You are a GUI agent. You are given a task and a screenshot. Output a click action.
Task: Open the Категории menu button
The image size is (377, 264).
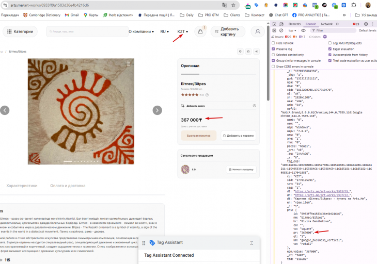[20, 31]
